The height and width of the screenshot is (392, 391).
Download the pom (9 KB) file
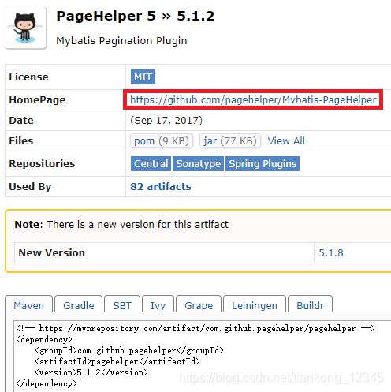point(162,141)
